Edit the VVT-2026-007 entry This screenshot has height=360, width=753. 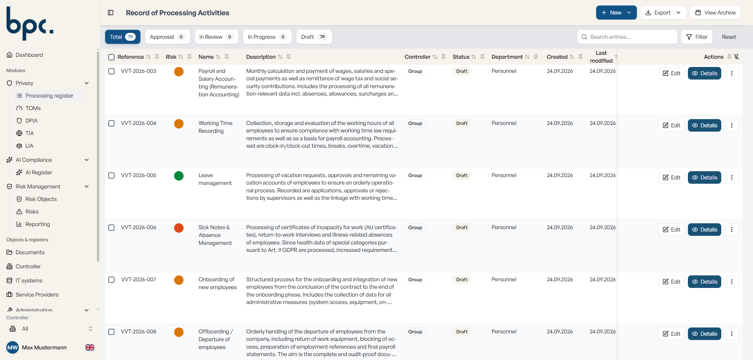click(x=671, y=282)
